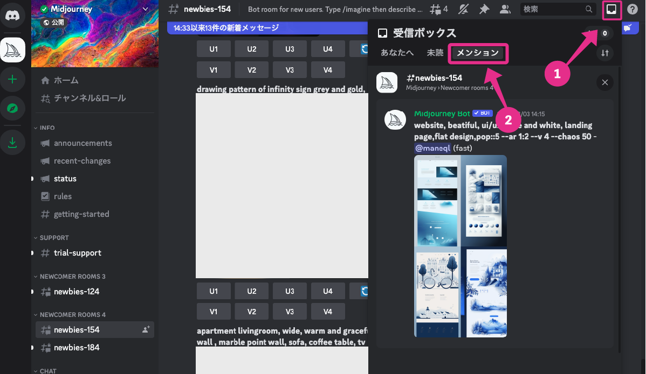Screen dimensions: 646x374
Task: Collapse the NEWCOMER ROOMS 4 category
Action: 70,315
